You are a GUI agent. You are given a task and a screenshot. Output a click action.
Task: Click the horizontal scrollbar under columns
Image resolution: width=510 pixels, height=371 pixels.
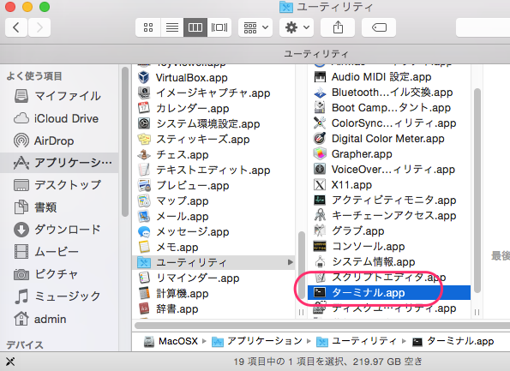point(322,326)
